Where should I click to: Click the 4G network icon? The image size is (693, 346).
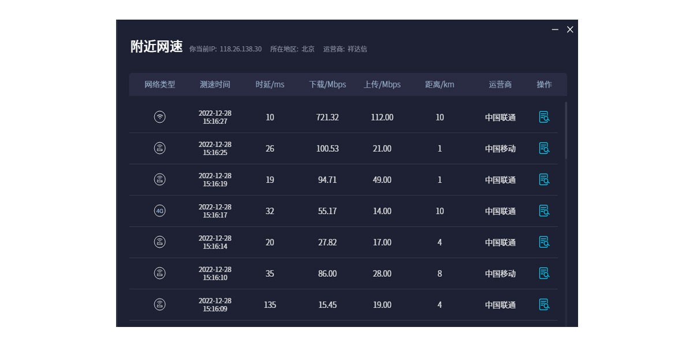[x=160, y=210]
